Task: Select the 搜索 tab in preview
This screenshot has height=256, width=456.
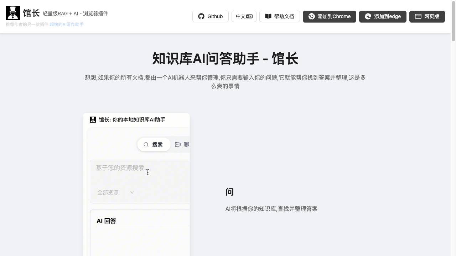Action: [x=154, y=144]
